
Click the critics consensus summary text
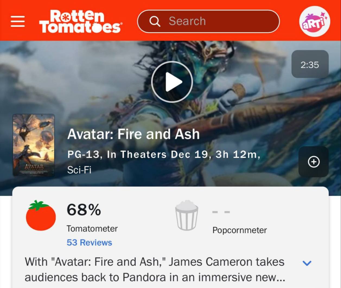pyautogui.click(x=155, y=270)
